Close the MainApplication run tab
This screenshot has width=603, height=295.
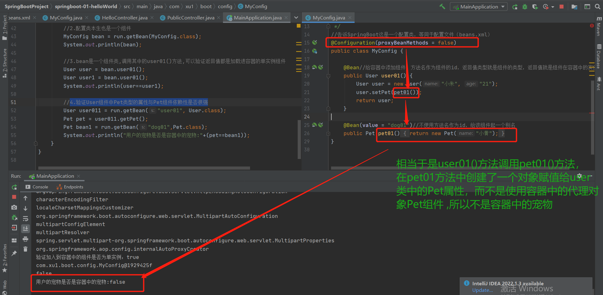pyautogui.click(x=79, y=176)
